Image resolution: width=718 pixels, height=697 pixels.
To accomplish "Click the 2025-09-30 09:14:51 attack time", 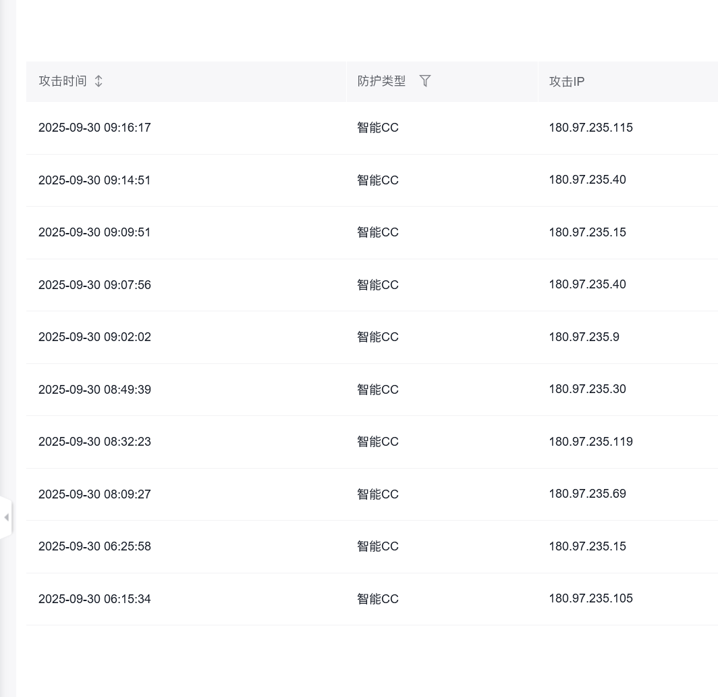I will (x=94, y=180).
